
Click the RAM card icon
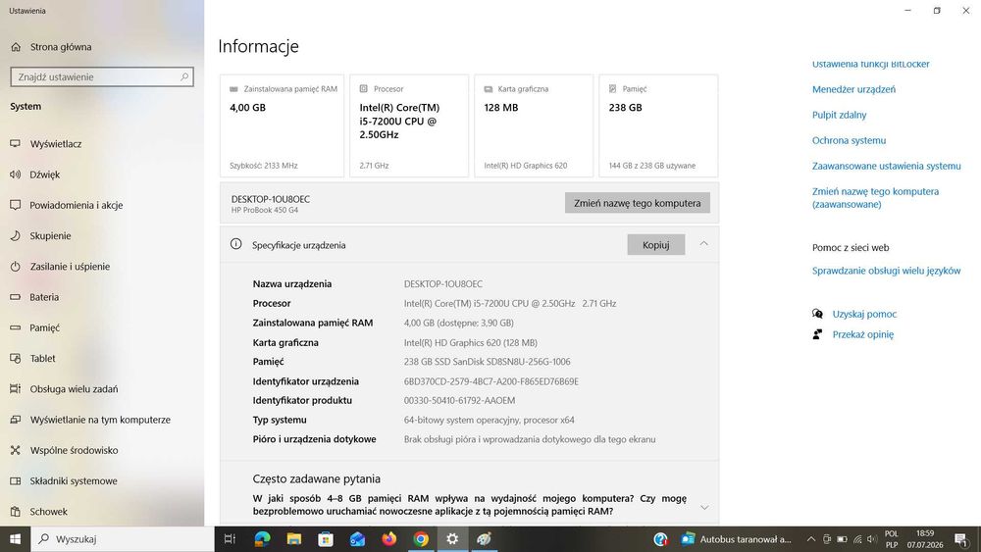coord(234,89)
